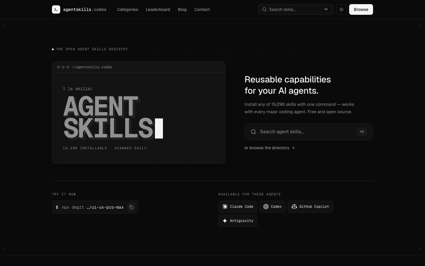Click the Reusable capabilities heading
This screenshot has width=425, height=266.
[x=288, y=85]
